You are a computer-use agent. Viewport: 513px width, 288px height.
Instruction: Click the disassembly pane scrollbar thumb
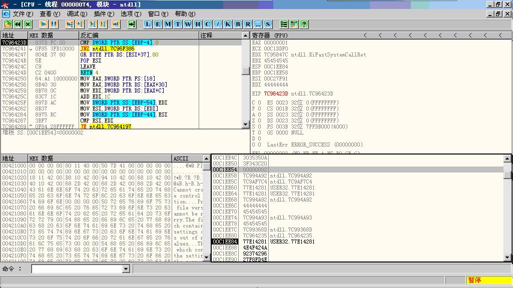tap(246, 71)
